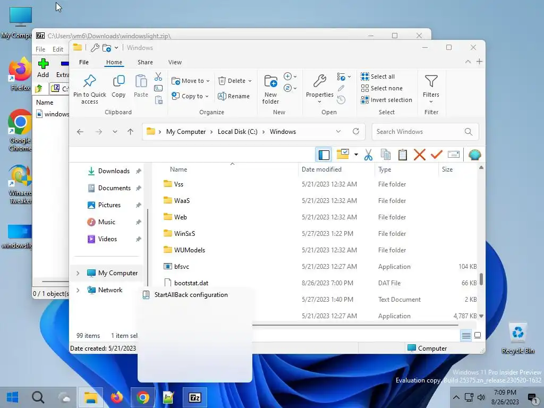Click the clipboard Paste icon in lower toolbar

[x=403, y=155]
